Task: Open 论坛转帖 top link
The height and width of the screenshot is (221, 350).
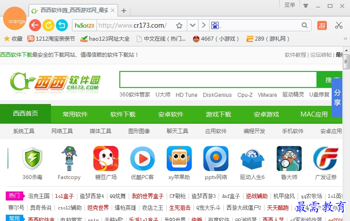Action: click(321, 55)
